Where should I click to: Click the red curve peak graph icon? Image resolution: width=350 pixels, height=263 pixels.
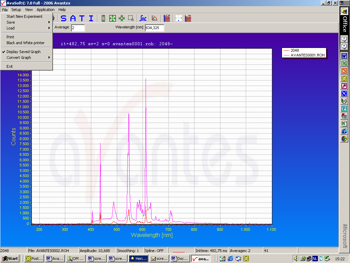coord(154,18)
